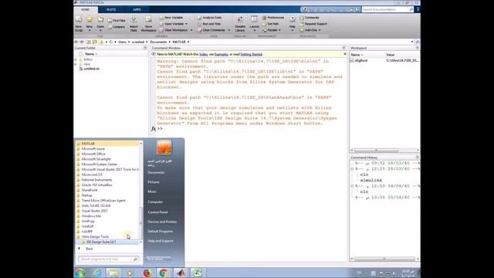Open Computer from the Start menu
Screen dimensions: 494x278
[x=155, y=202]
